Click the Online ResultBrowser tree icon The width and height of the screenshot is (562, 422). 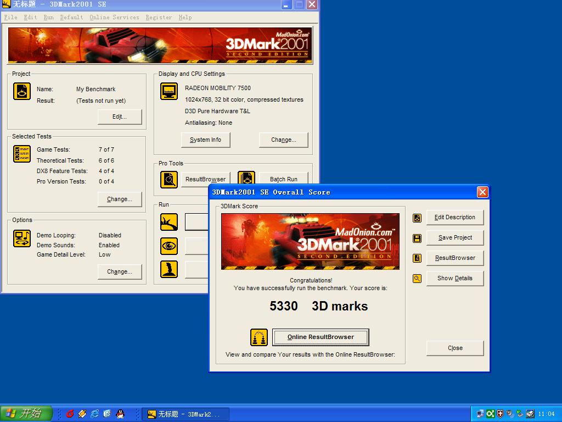(259, 337)
